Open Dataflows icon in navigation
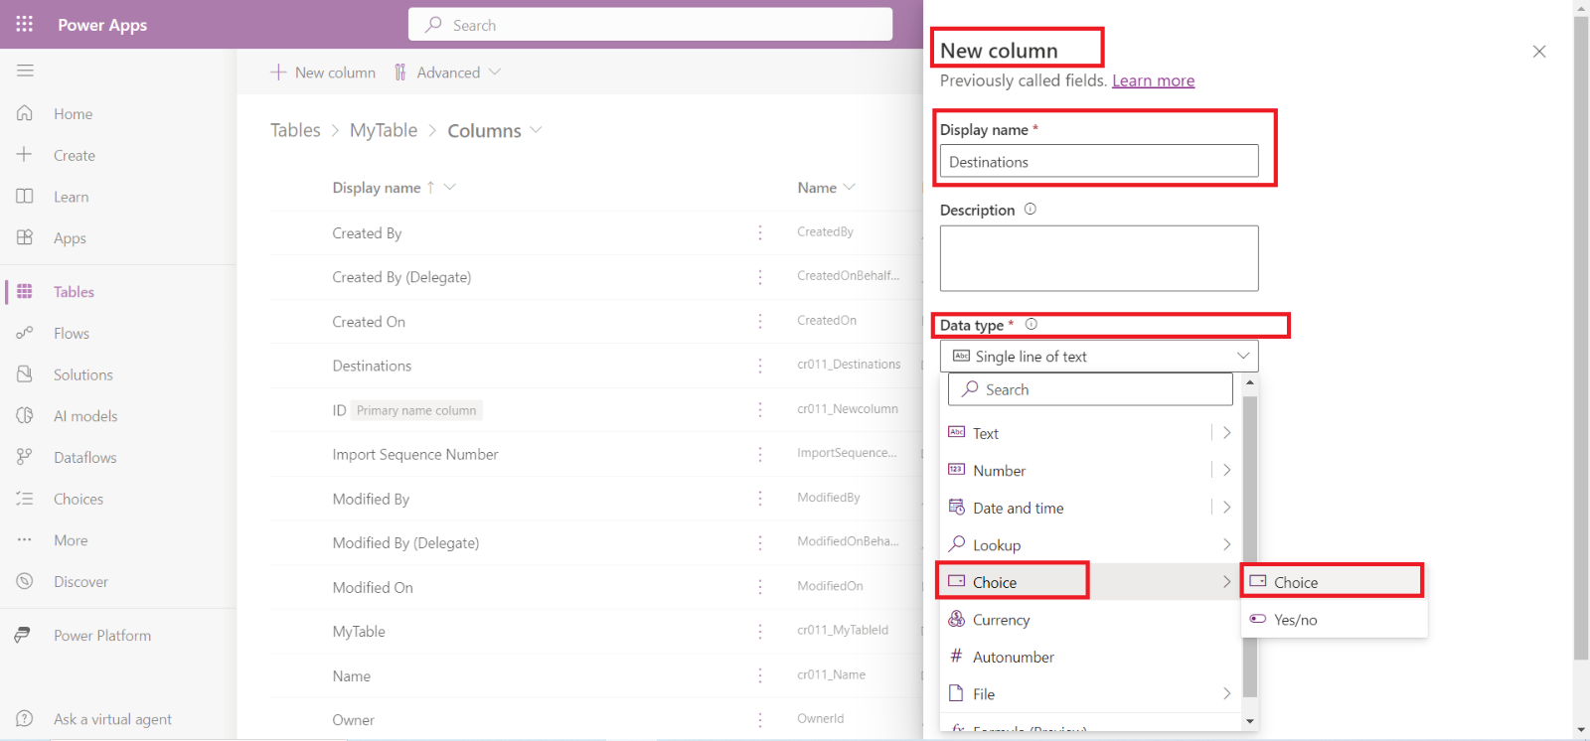This screenshot has width=1590, height=741. click(25, 457)
